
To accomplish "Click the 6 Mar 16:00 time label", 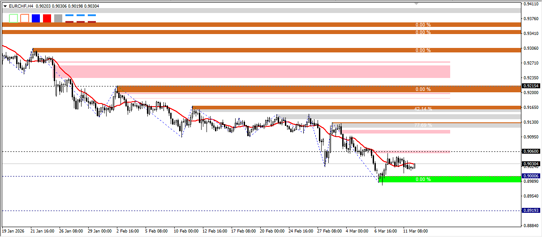I will 387,232.
